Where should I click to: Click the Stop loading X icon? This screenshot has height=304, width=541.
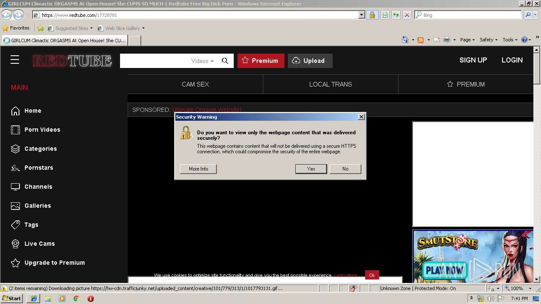407,15
